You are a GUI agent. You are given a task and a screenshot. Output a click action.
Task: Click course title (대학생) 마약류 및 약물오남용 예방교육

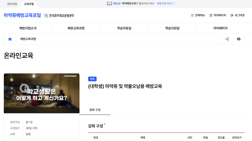click(125, 86)
